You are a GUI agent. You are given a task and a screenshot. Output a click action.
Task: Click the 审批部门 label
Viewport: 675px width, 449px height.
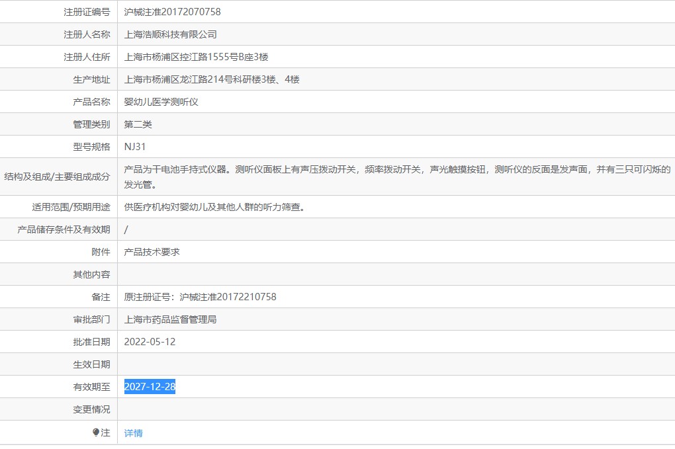pyautogui.click(x=92, y=319)
